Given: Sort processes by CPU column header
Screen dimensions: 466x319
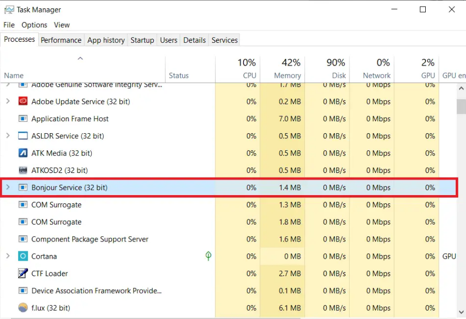Looking at the screenshot, I should click(238, 69).
